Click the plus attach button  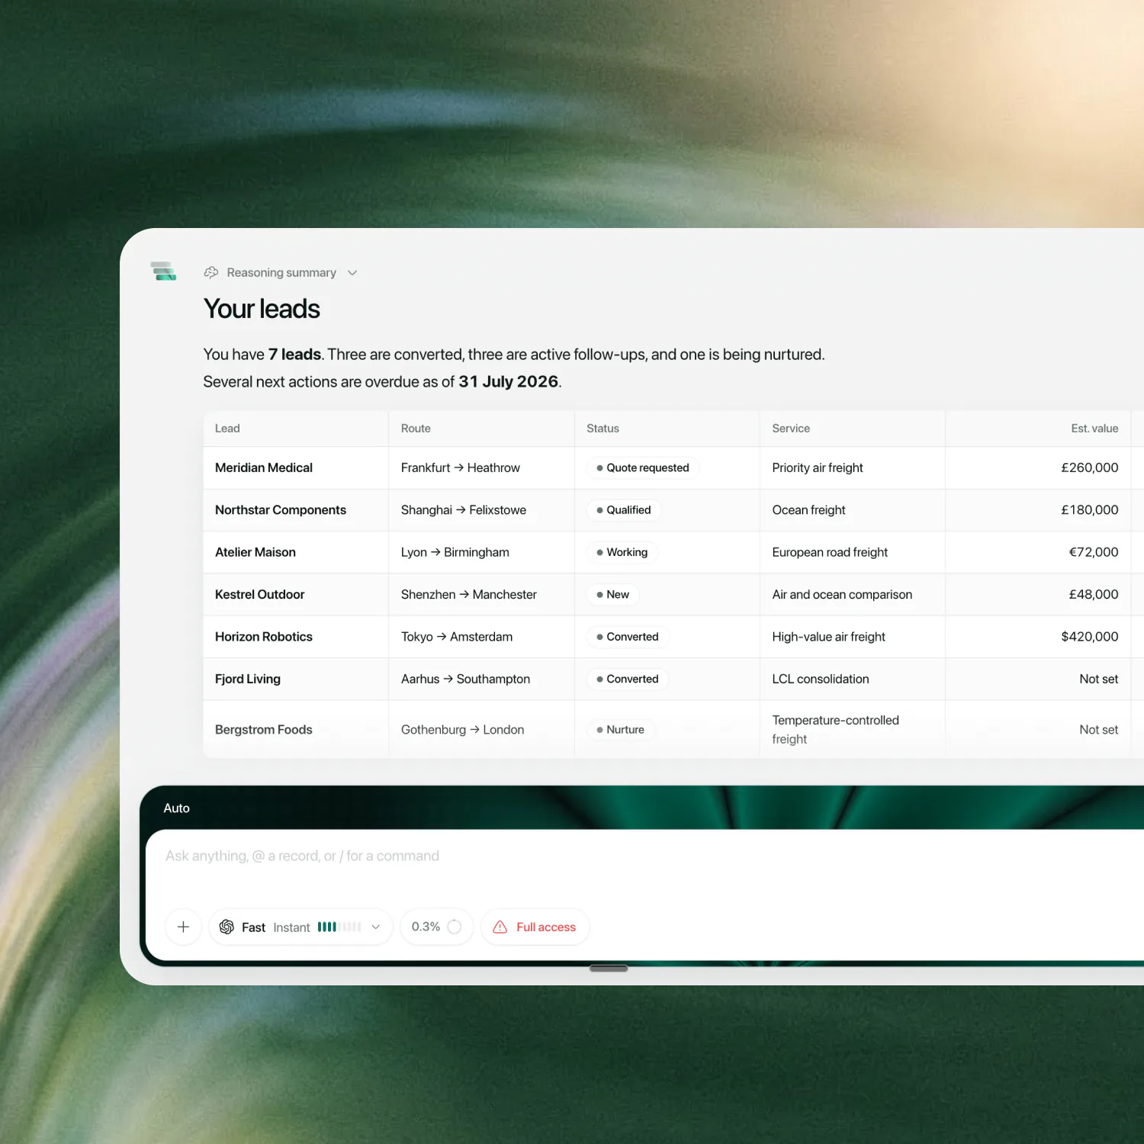coord(183,927)
